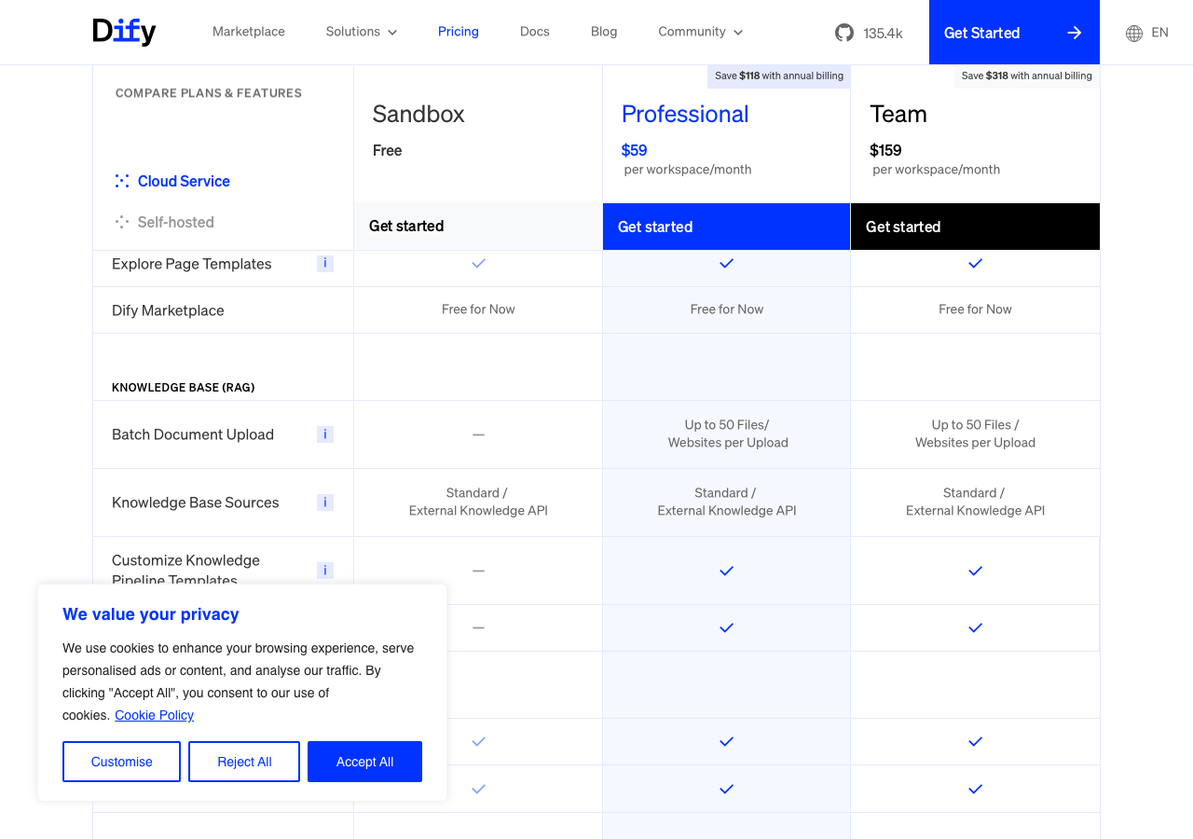Open the GitHub icon with 135.4k stars

[x=844, y=33]
